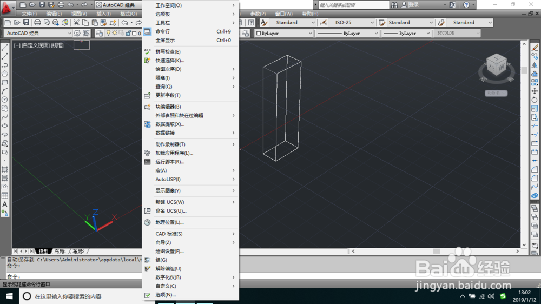Choose 块编辑器(B) menu entry
The height and width of the screenshot is (304, 541).
190,107
